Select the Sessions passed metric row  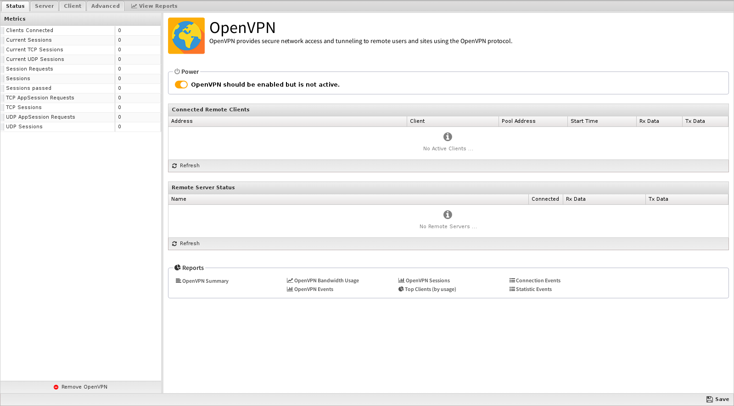click(x=81, y=88)
